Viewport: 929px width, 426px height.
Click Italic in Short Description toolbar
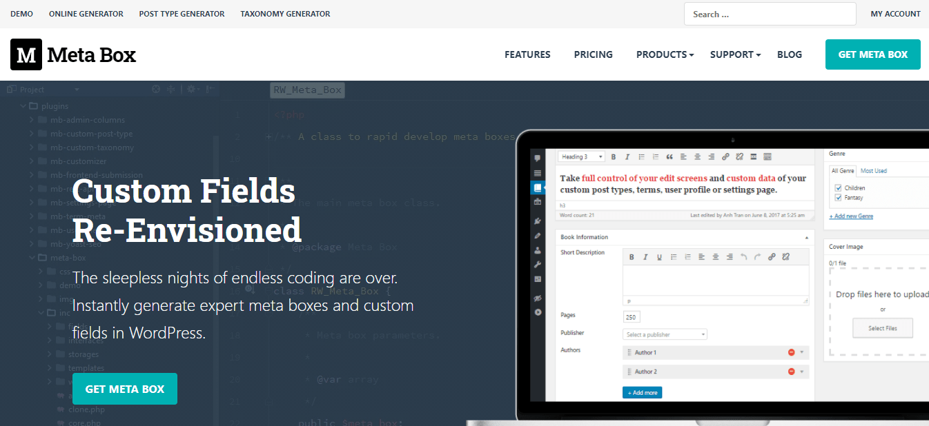coord(645,257)
